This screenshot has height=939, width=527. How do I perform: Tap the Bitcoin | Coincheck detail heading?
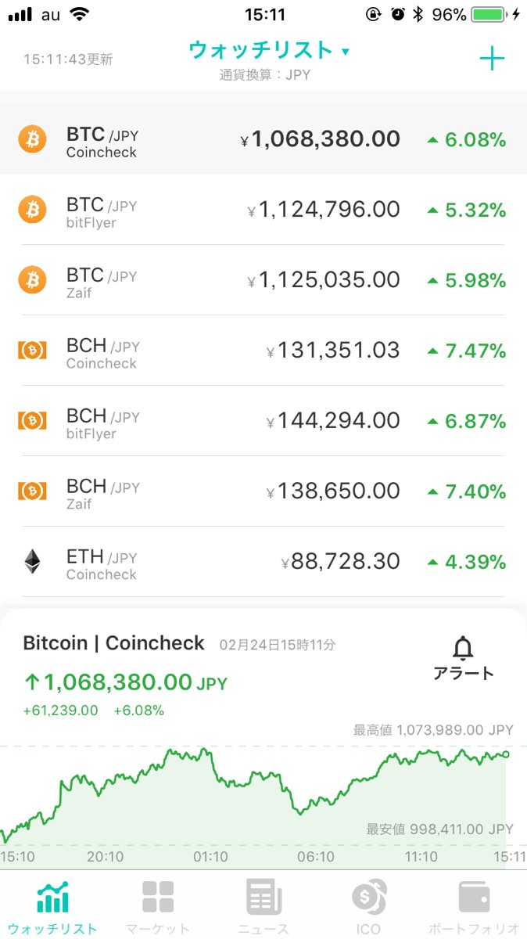click(113, 643)
